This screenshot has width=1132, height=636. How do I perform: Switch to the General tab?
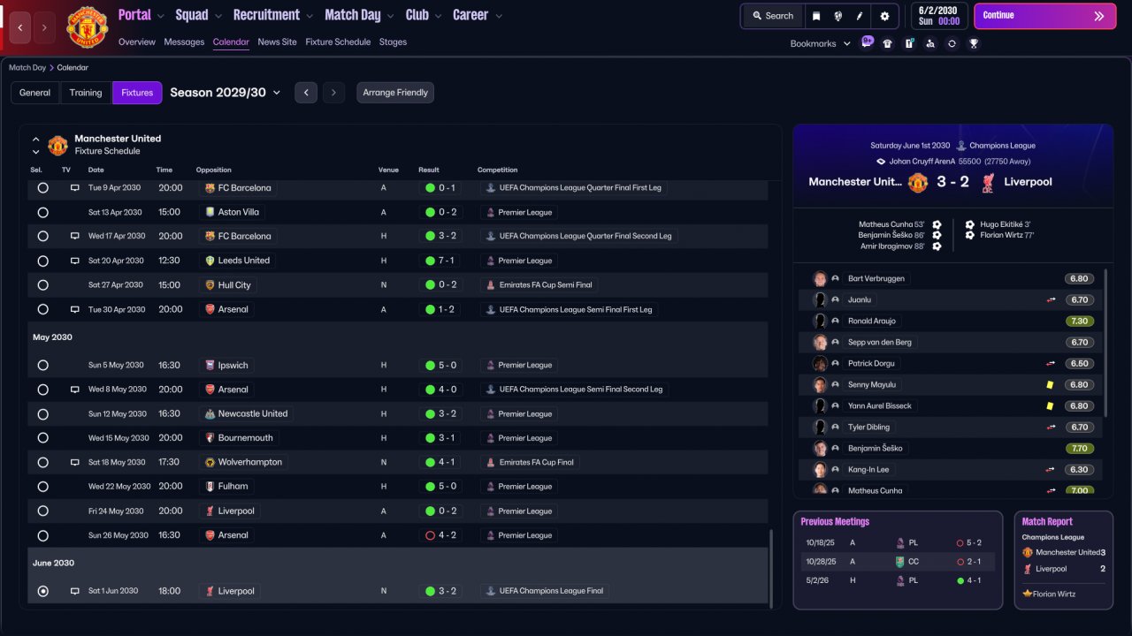[35, 93]
